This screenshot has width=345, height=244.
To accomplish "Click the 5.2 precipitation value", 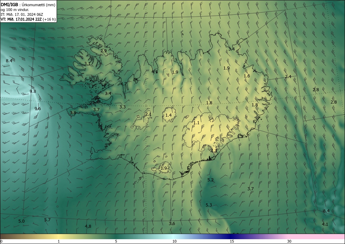I will [x=210, y=180].
